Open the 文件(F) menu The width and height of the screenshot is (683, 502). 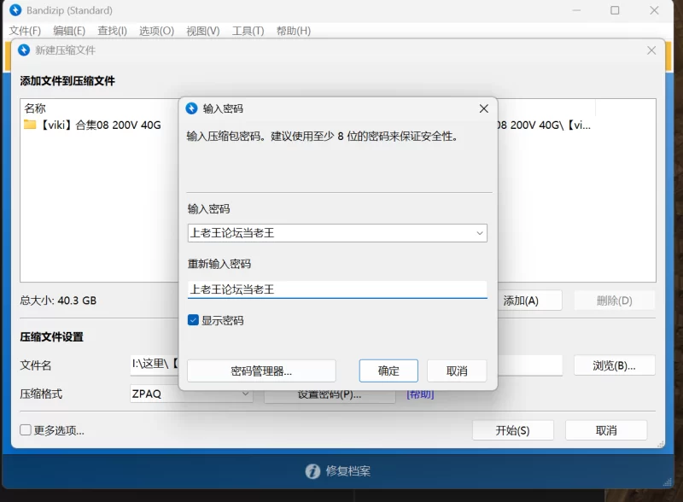(26, 31)
